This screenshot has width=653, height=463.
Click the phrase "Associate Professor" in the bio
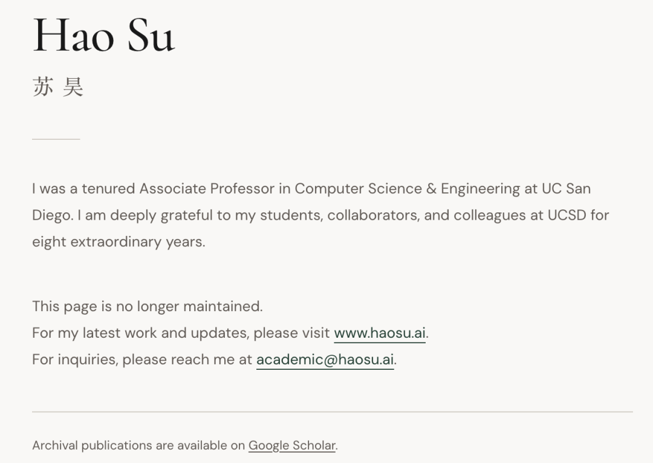(207, 189)
